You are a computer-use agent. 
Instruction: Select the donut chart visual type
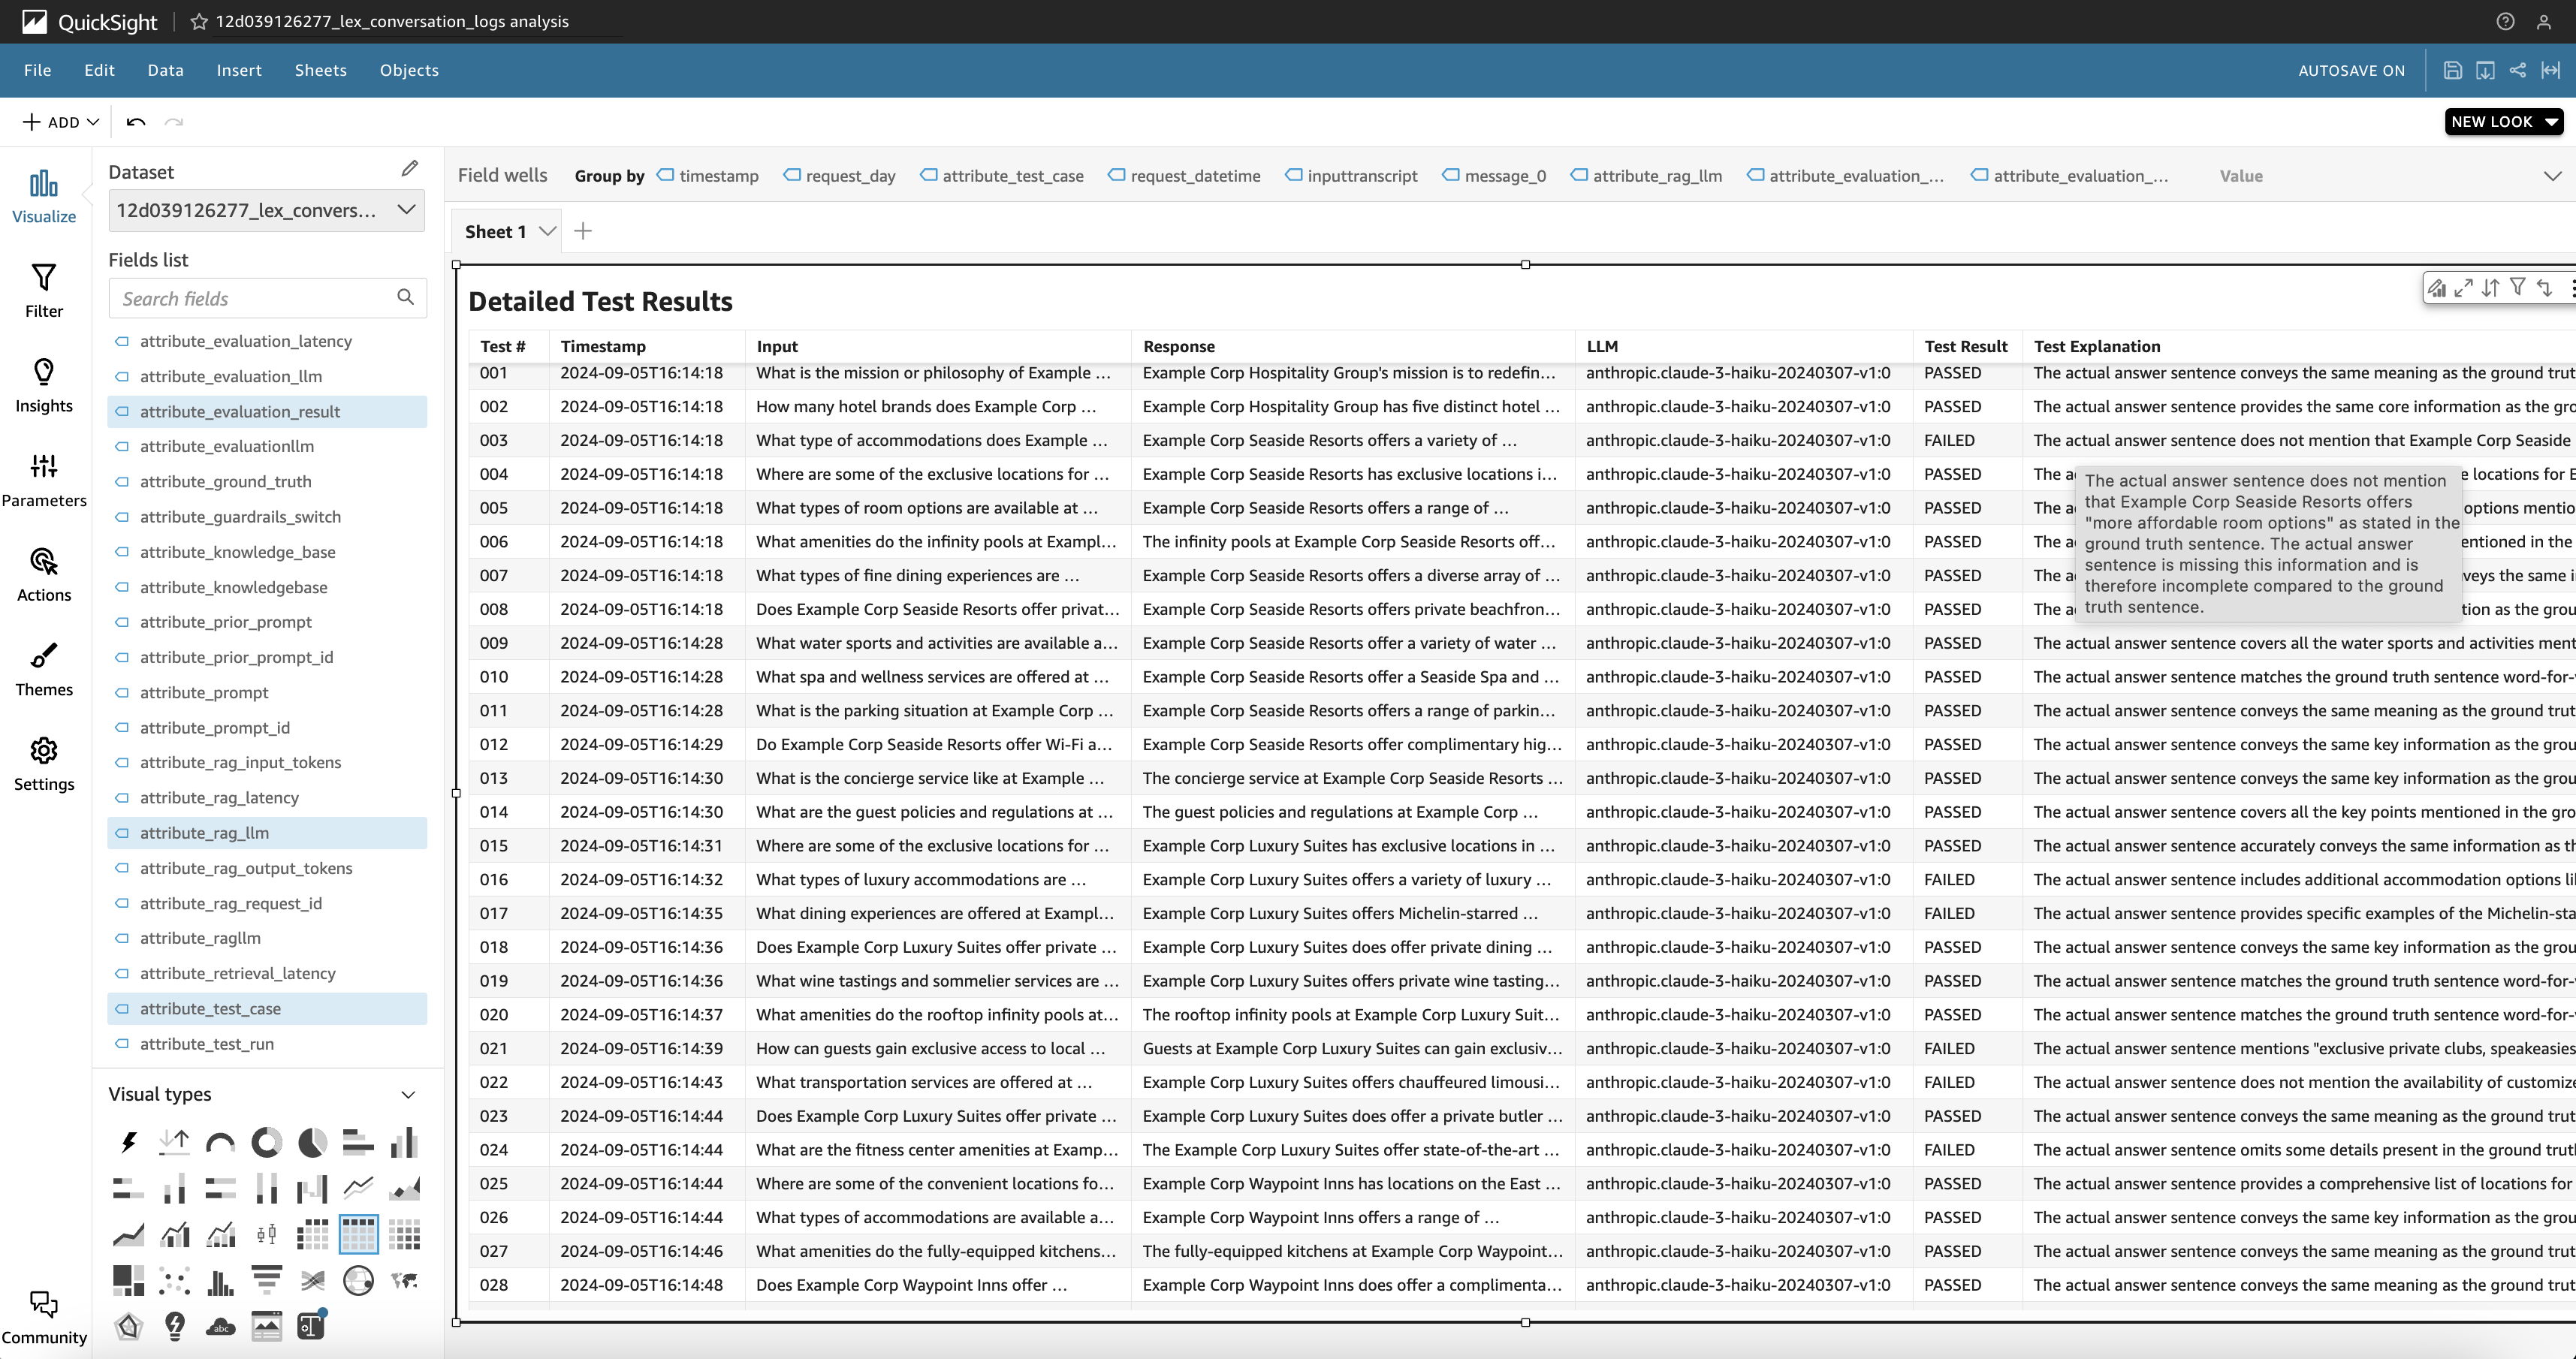point(266,1141)
